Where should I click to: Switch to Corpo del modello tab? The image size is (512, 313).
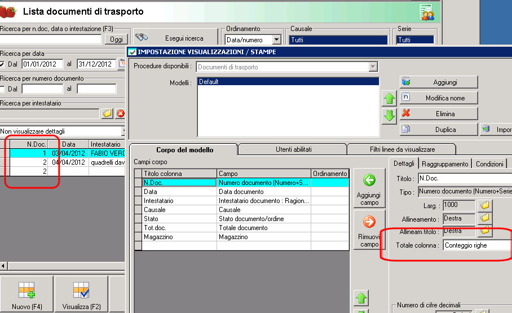point(184,150)
